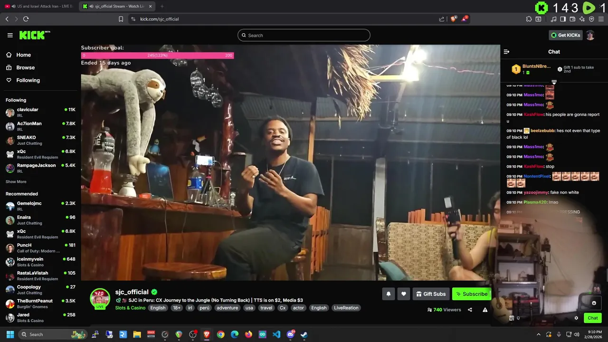The height and width of the screenshot is (342, 608).
Task: Open RampageJackson channel in sidebar
Action: click(x=40, y=168)
